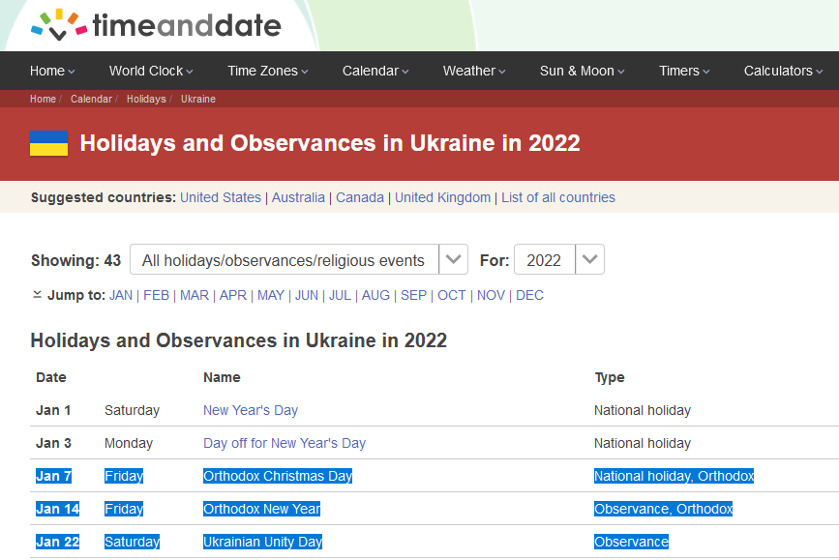Open Orthodox Christmas Day link
Screen dimensions: 839x560
point(278,476)
